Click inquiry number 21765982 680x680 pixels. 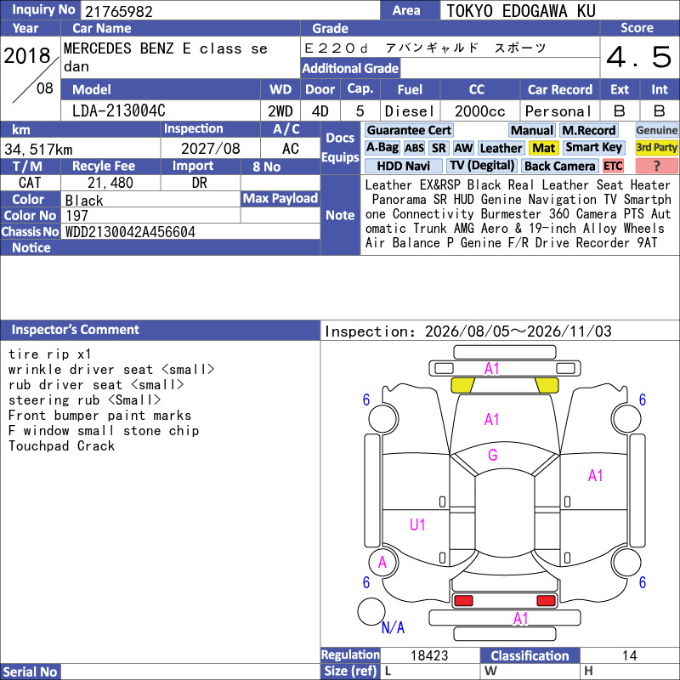tap(119, 11)
